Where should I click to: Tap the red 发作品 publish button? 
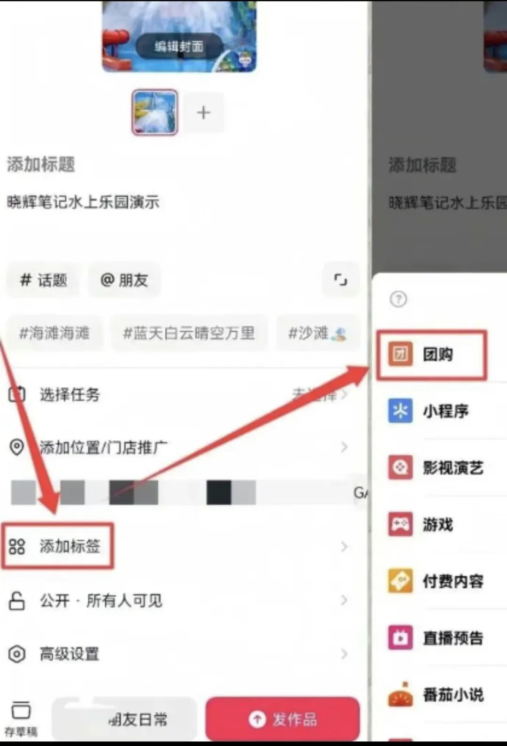click(x=283, y=719)
